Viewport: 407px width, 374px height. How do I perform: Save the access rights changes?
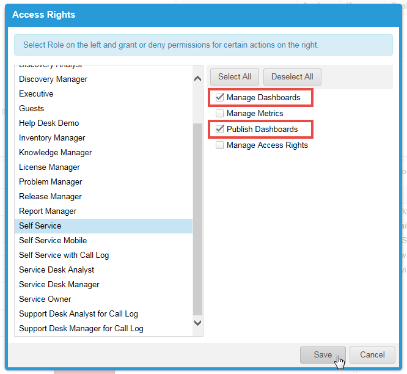point(323,355)
